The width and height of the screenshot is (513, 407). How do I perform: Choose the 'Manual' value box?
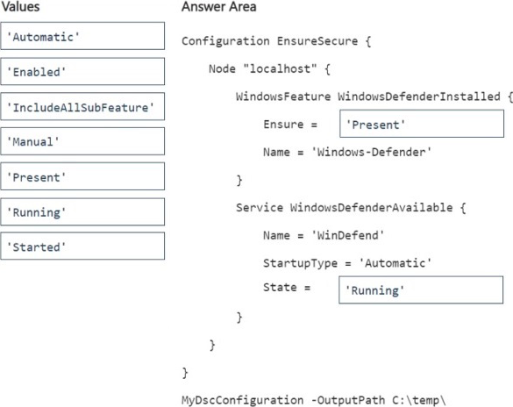(82, 141)
